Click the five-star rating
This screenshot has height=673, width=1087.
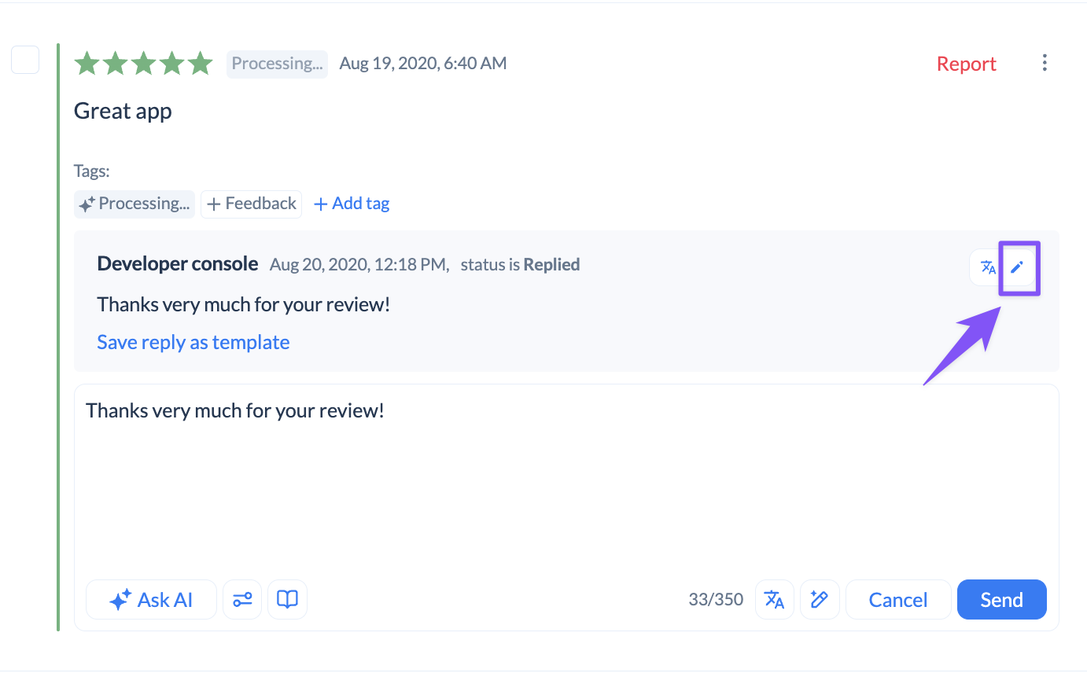[x=143, y=64]
